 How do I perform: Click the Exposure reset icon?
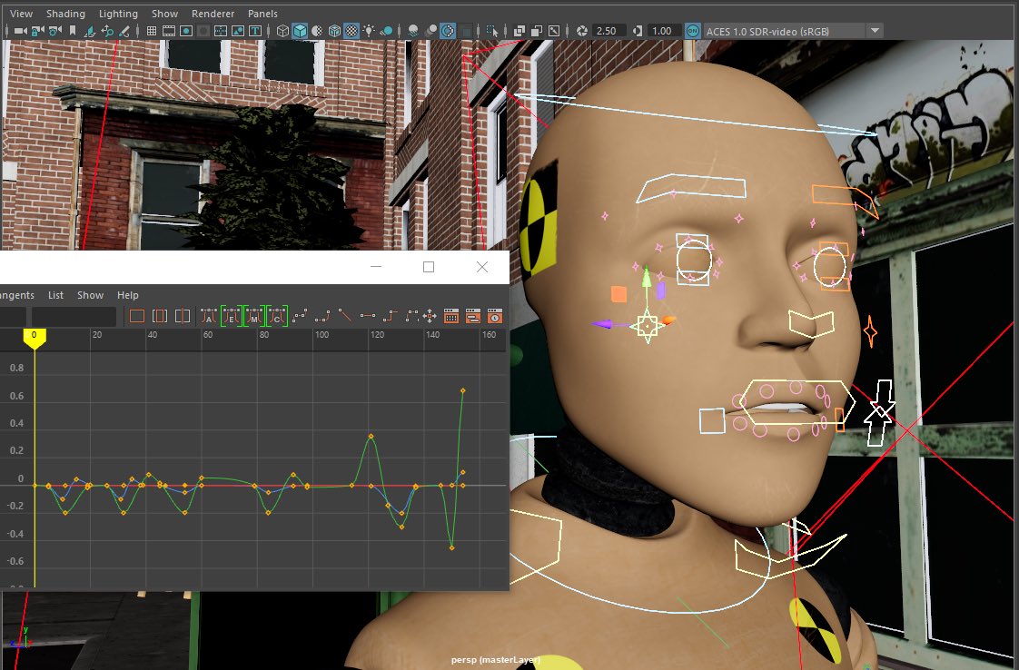(x=582, y=31)
